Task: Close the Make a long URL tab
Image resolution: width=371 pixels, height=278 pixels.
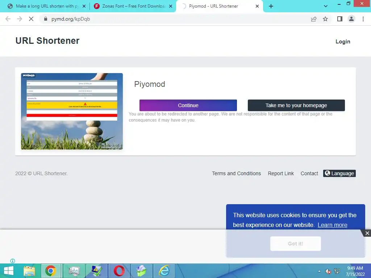Action: coord(84,6)
